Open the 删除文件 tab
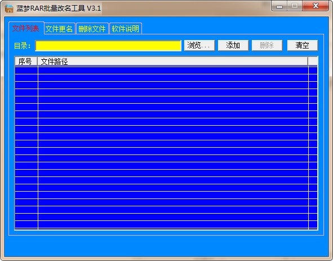This screenshot has height=261, width=333. point(92,29)
